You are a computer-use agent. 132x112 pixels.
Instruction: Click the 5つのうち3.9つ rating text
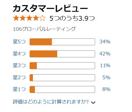(72, 18)
